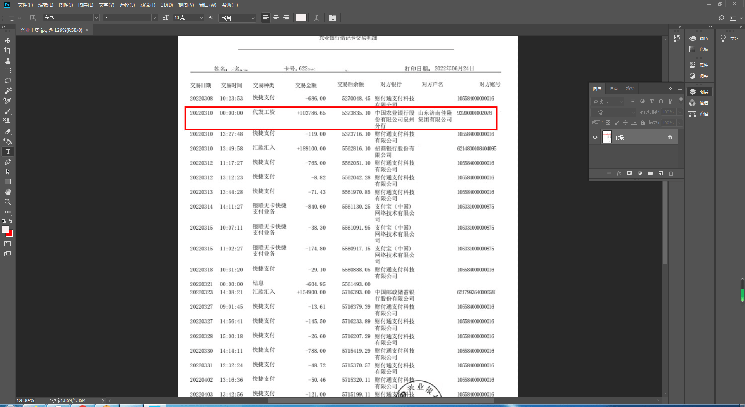
Task: Set left text alignment
Action: (266, 18)
